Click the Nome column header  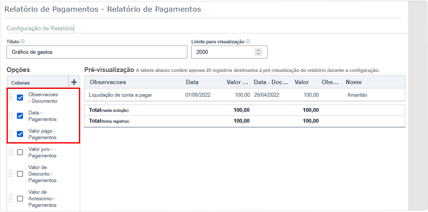click(x=354, y=82)
